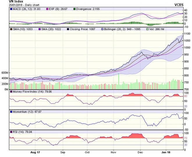192x157 pixels.
Task: Select the Momentum (12) legend label
Action: tap(23, 112)
